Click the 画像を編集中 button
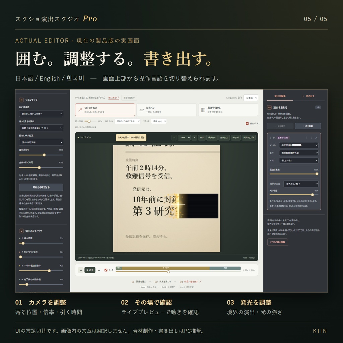Image resolution: width=343 pixels, height=343 pixels. click(129, 98)
